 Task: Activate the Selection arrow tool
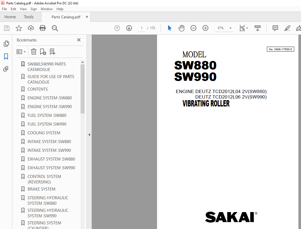pyautogui.click(x=169, y=28)
